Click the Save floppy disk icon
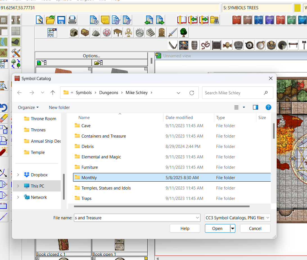Viewport: 307px width, 260px height. pyautogui.click(x=61, y=20)
